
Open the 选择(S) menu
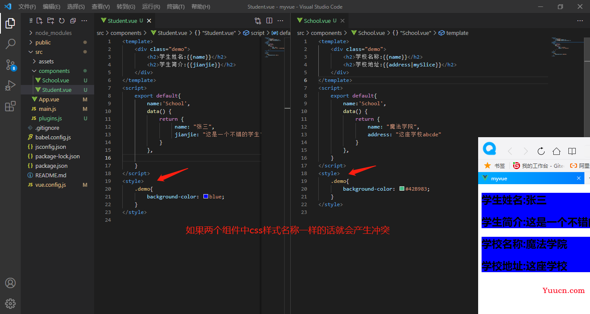[76, 6]
